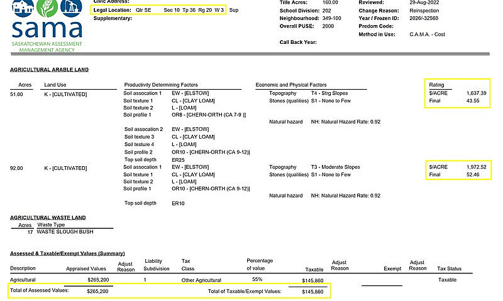Click the Assessed & Taxable/Exempt Values heading
The height and width of the screenshot is (301, 503).
pyautogui.click(x=67, y=253)
